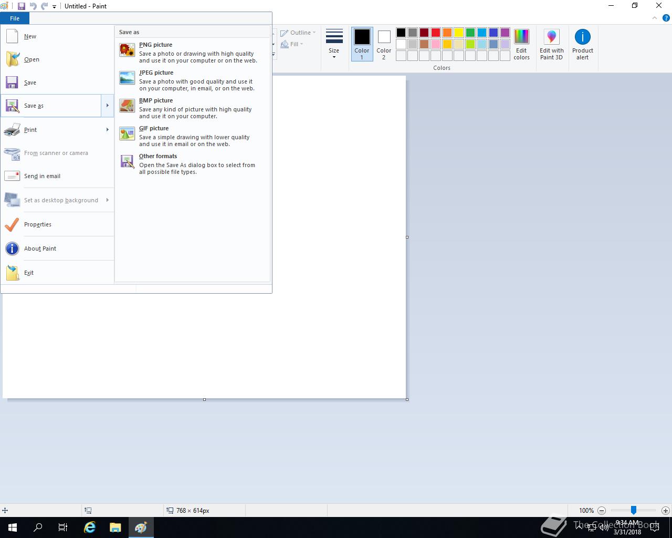
Task: Open File Explorer from taskbar
Action: pyautogui.click(x=115, y=527)
